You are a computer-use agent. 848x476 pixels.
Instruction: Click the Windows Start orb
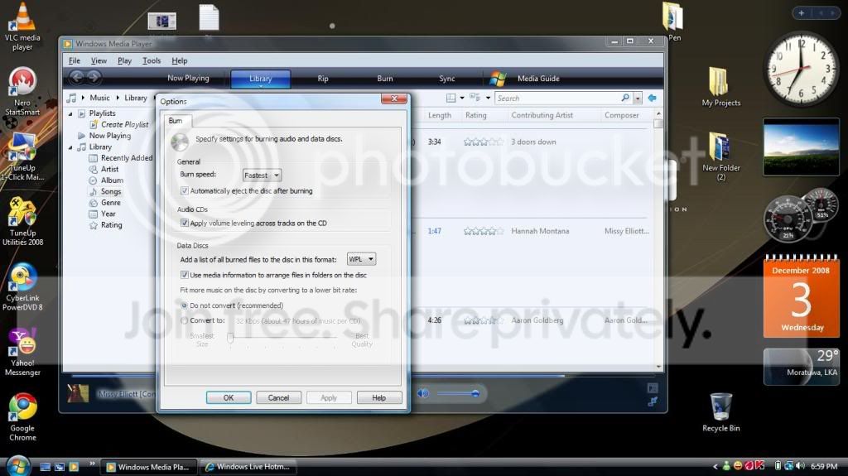coord(18,466)
